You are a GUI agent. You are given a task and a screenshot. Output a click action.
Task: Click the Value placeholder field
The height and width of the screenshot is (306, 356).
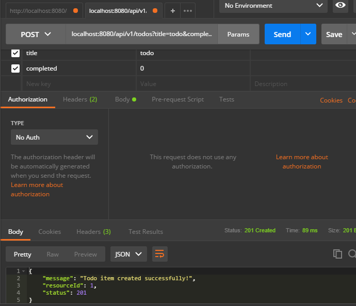[x=193, y=84]
